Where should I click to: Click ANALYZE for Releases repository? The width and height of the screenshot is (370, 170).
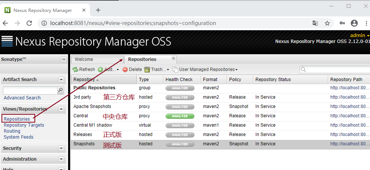click(x=180, y=135)
